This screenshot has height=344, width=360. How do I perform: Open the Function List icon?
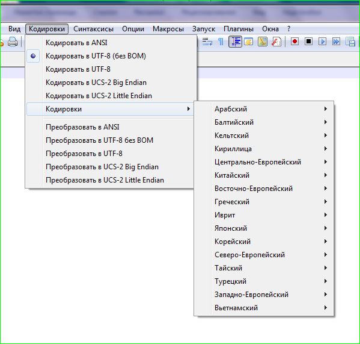coord(276,42)
